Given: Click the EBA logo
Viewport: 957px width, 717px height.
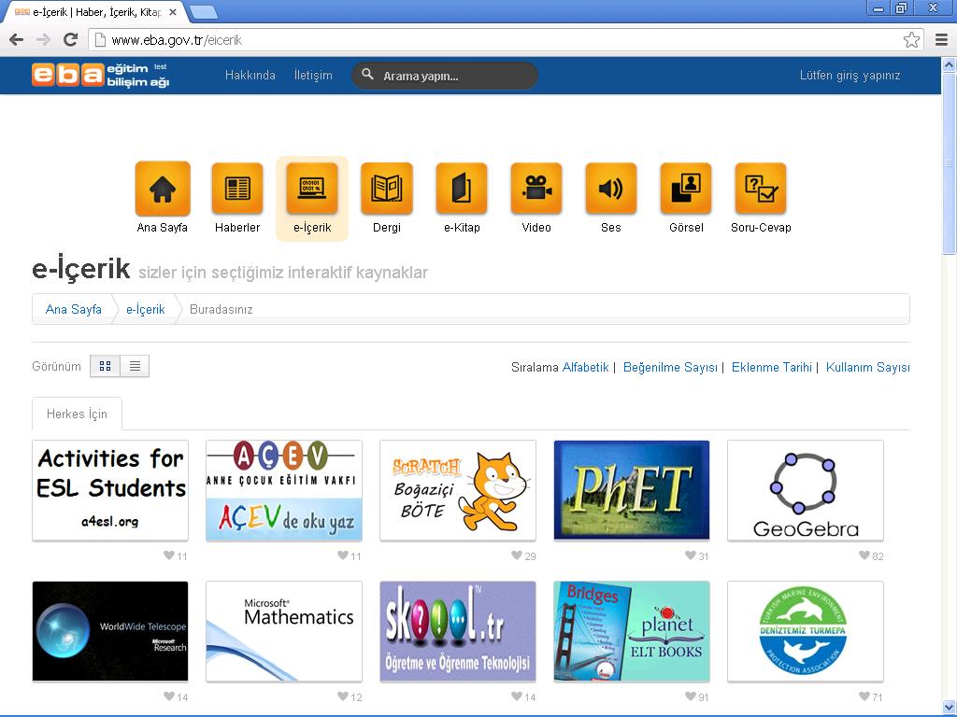Looking at the screenshot, I should point(100,75).
